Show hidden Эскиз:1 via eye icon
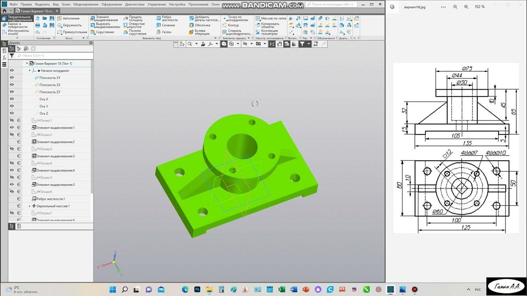The height and width of the screenshot is (296, 527). pos(12,120)
